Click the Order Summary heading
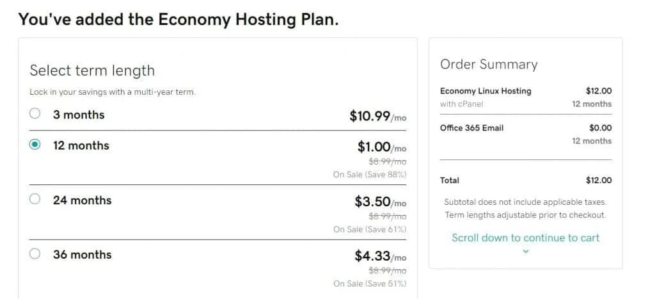The image size is (655, 299). coord(489,64)
